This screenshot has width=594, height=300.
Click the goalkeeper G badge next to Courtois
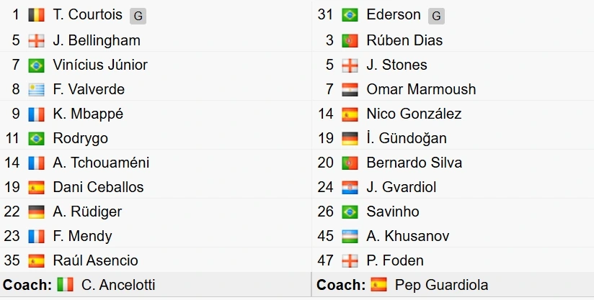(x=138, y=17)
